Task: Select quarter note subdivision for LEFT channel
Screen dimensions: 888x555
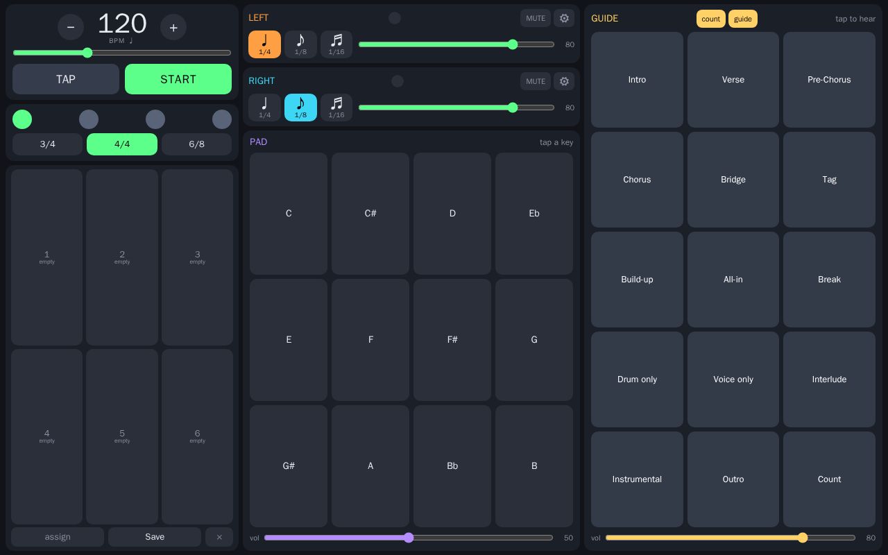Action: coord(264,44)
